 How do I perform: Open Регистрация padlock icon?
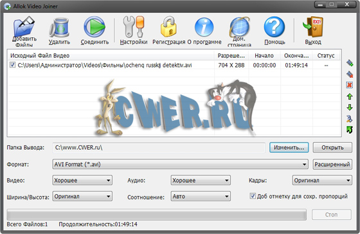click(x=168, y=26)
